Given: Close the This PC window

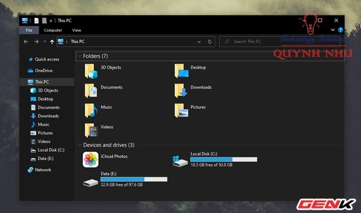Looking at the screenshot, I should 336,20.
